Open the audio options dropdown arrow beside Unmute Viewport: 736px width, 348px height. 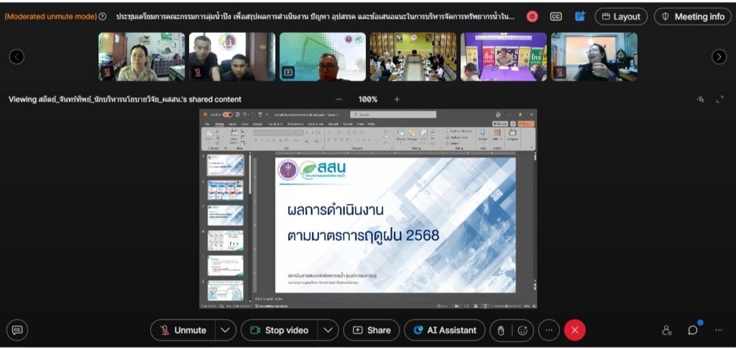226,330
